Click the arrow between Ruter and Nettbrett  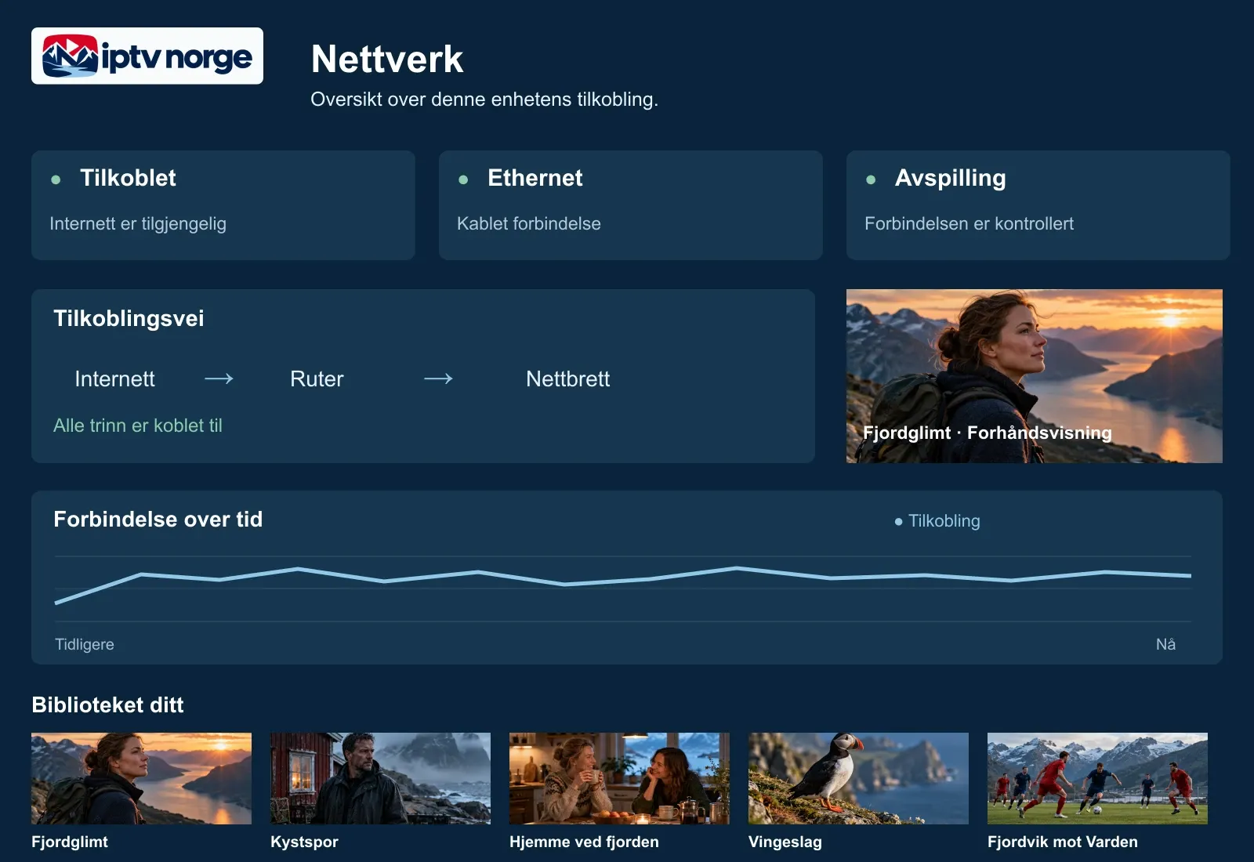(438, 378)
